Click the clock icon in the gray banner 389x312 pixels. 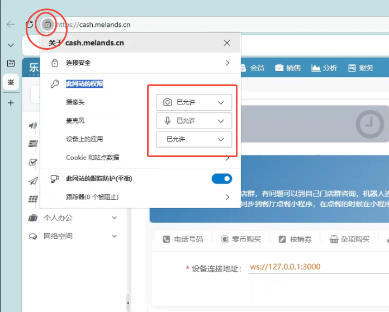367,124
